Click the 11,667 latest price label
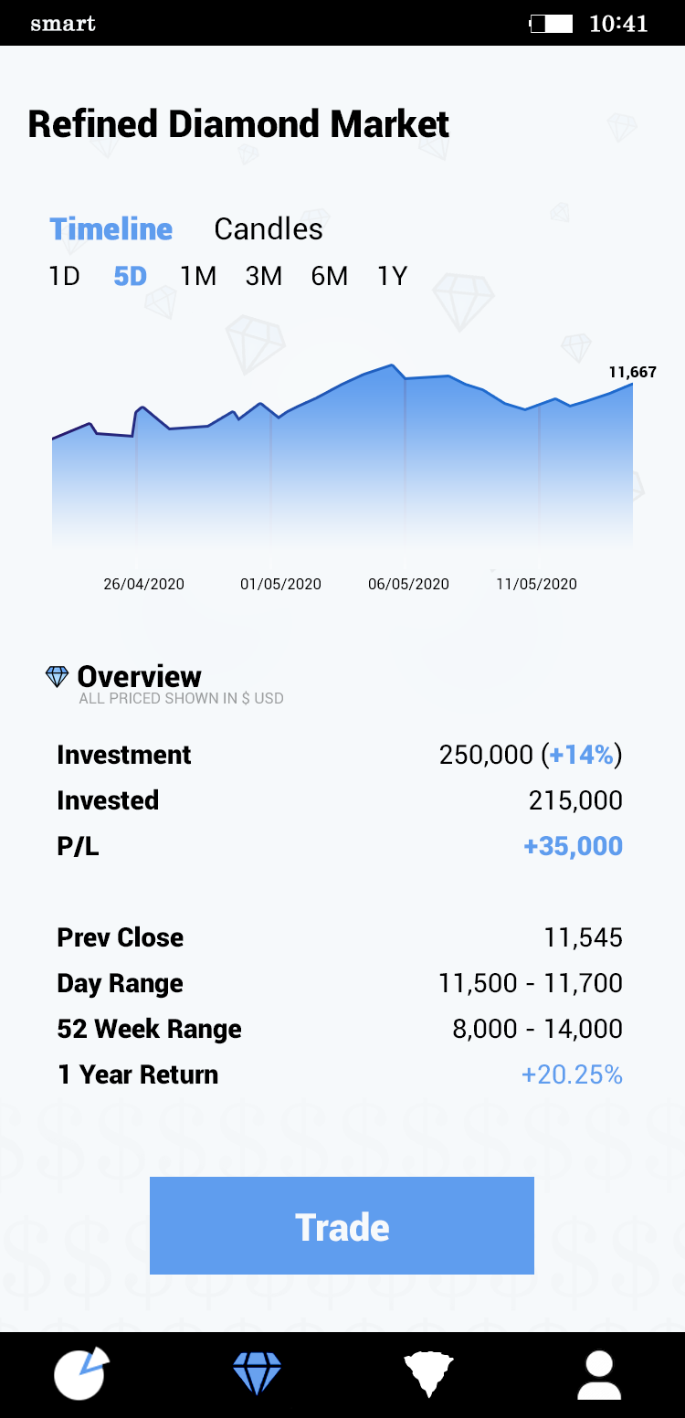Image resolution: width=685 pixels, height=1418 pixels. [632, 372]
